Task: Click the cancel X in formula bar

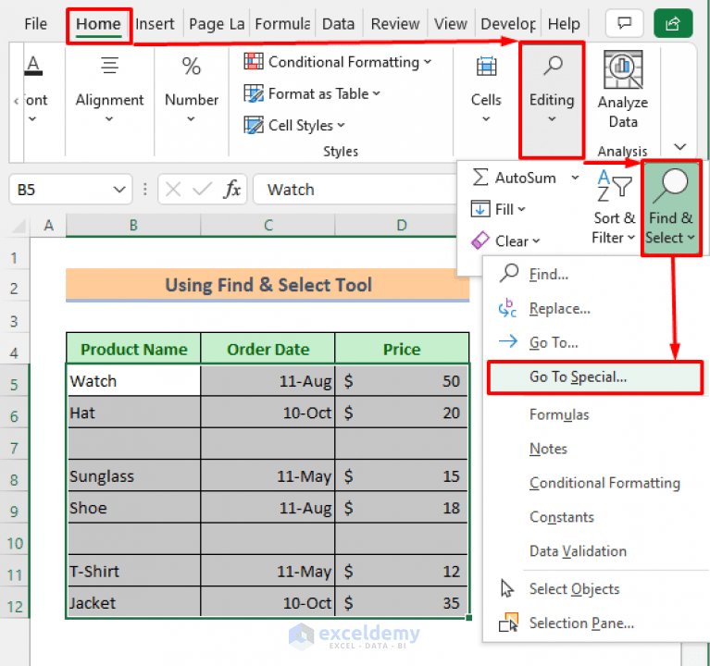Action: pyautogui.click(x=173, y=189)
